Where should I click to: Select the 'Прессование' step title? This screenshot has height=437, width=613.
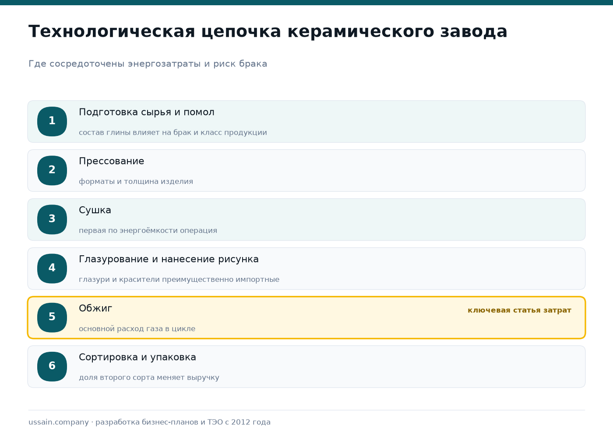112,161
